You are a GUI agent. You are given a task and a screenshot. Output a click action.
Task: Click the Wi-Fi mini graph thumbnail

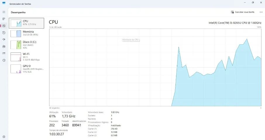pyautogui.click(x=16, y=57)
